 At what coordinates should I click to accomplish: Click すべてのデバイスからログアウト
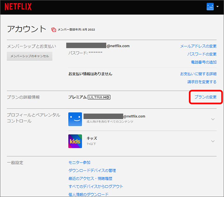[x=96, y=186]
